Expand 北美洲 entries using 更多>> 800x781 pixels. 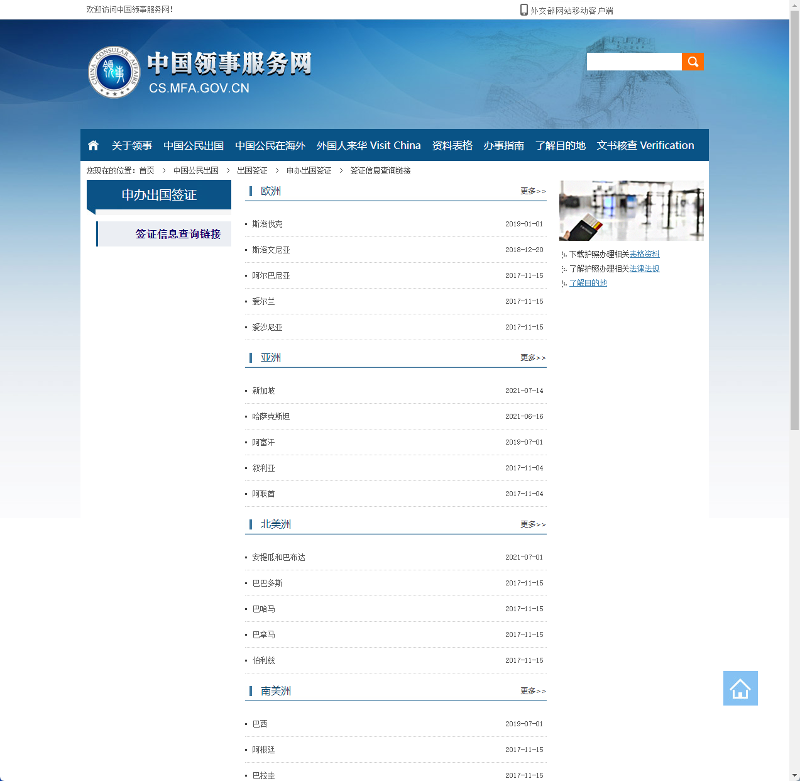tap(532, 524)
